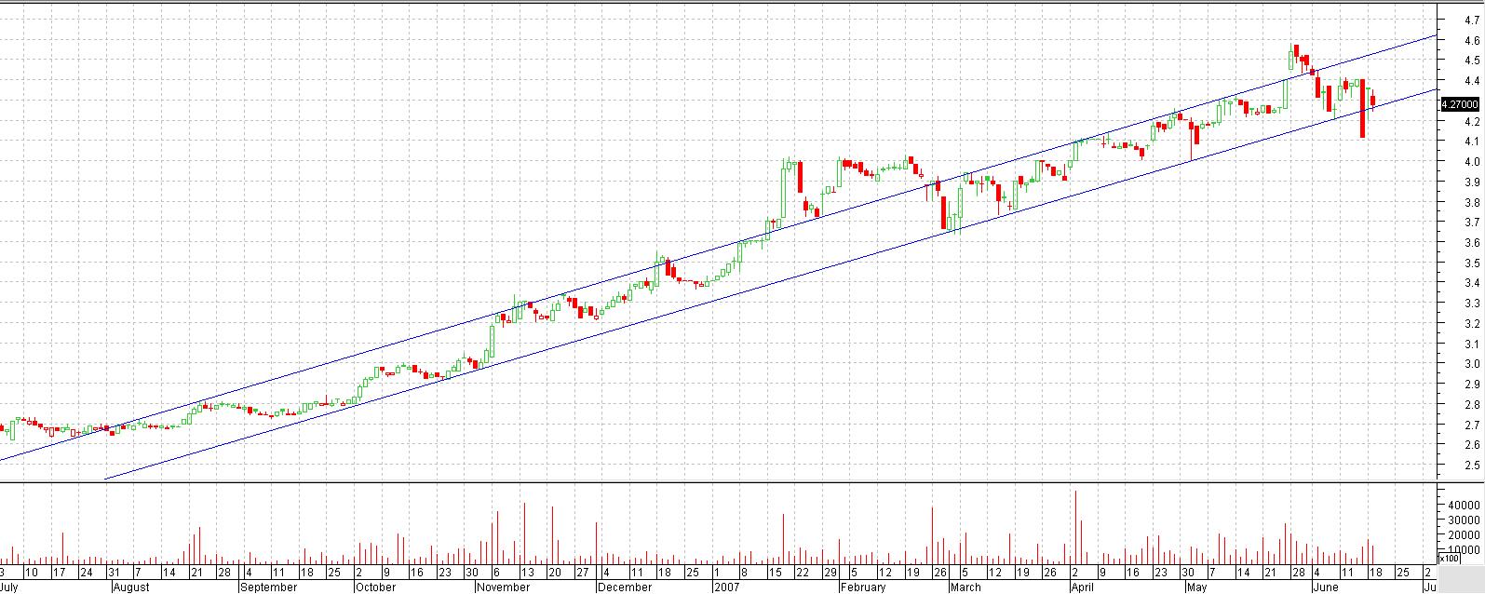Click the 13 date tick in November
The image size is (1485, 594).
(x=527, y=573)
